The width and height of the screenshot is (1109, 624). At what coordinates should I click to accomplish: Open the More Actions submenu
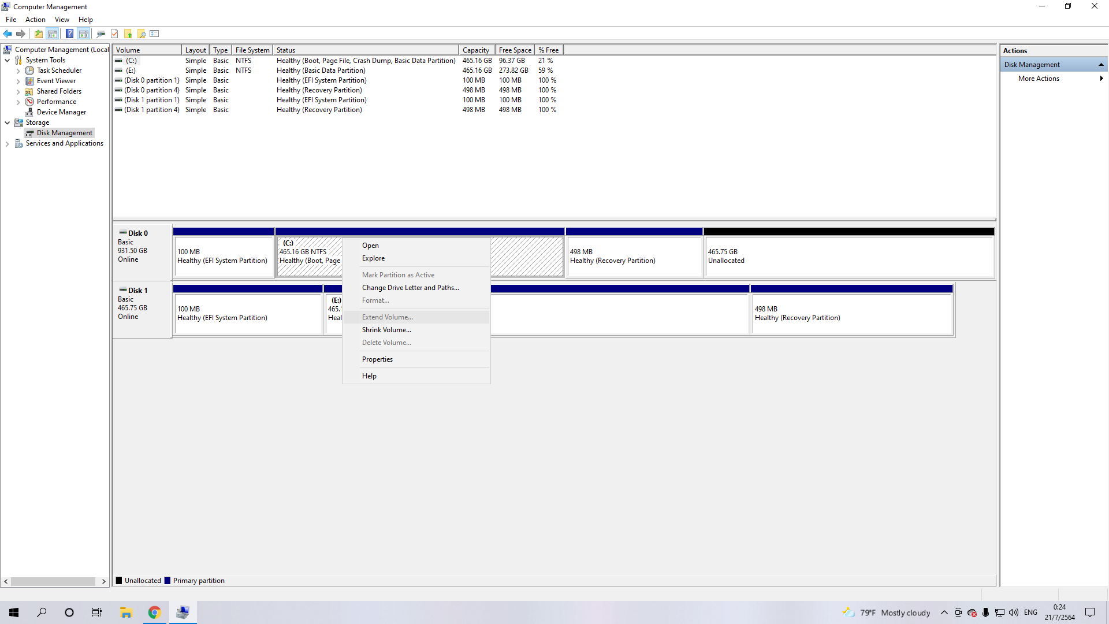click(x=1054, y=79)
